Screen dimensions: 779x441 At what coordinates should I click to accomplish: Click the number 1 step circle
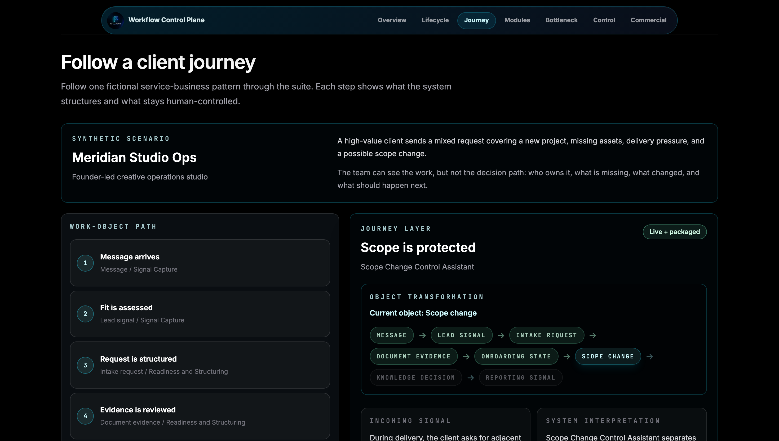85,263
